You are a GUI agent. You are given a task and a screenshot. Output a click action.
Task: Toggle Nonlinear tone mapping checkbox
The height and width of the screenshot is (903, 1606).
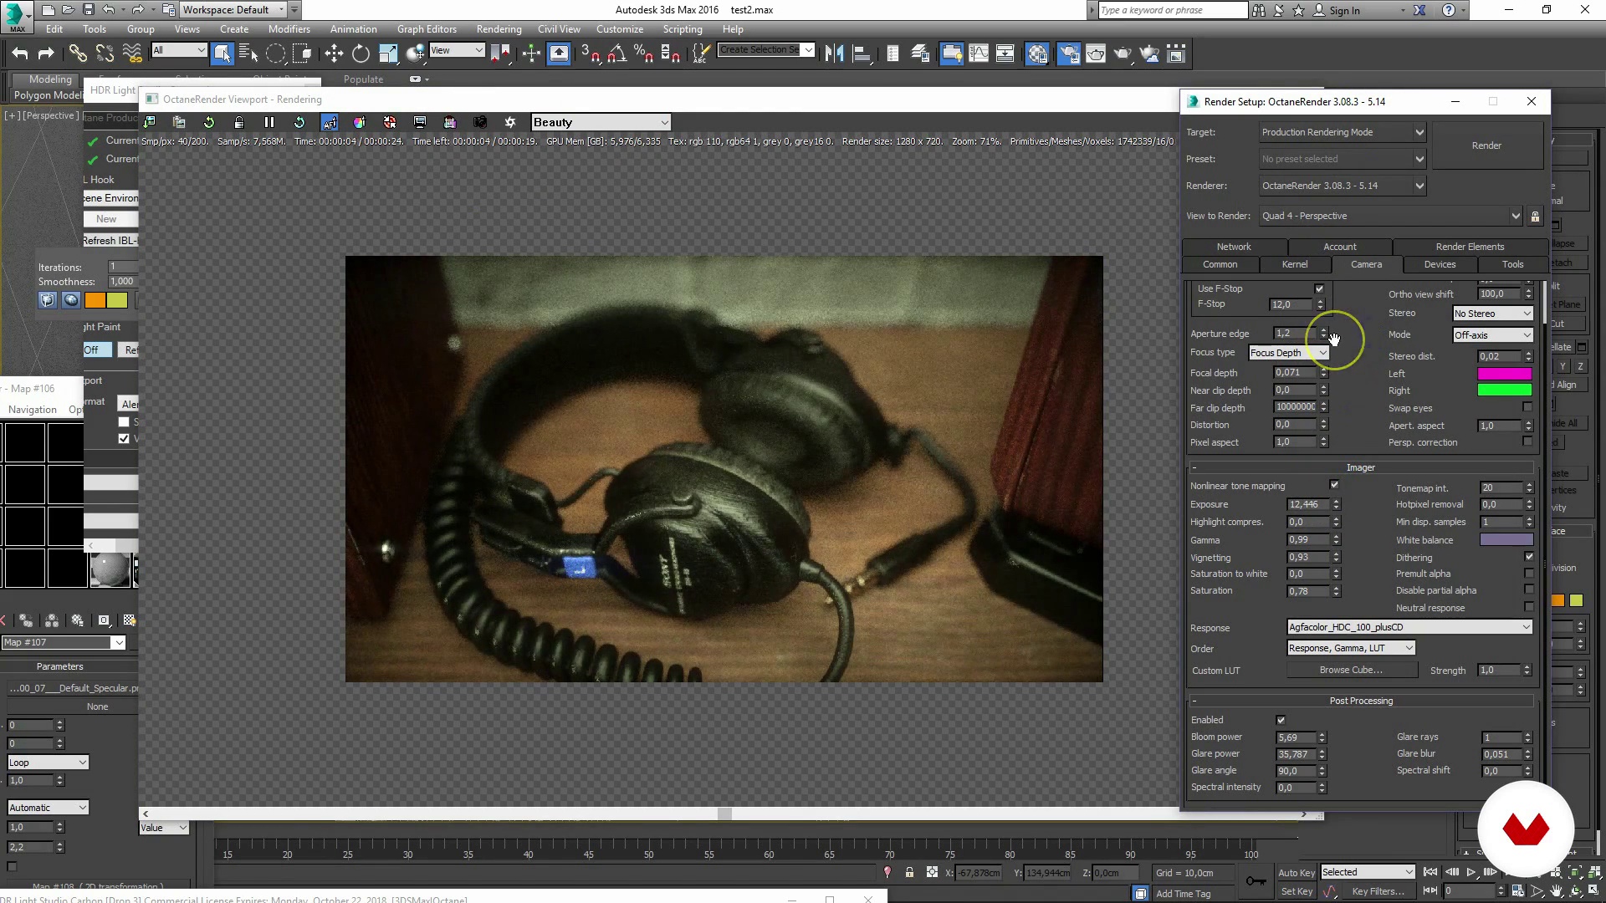click(1334, 485)
